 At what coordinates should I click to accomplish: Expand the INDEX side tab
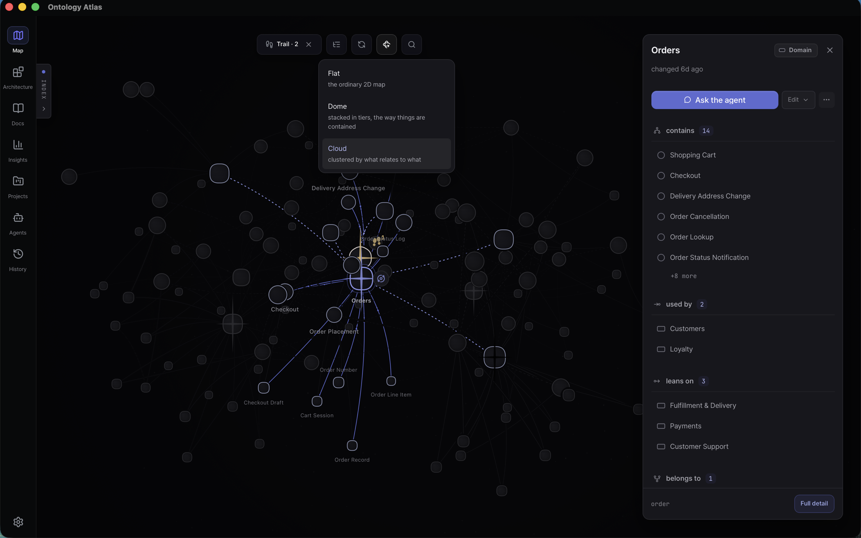(44, 91)
